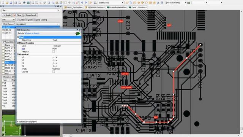Viewport: 243px width, 137px height.
Task: Click the Redo arrow icon
Action: pos(86,3)
